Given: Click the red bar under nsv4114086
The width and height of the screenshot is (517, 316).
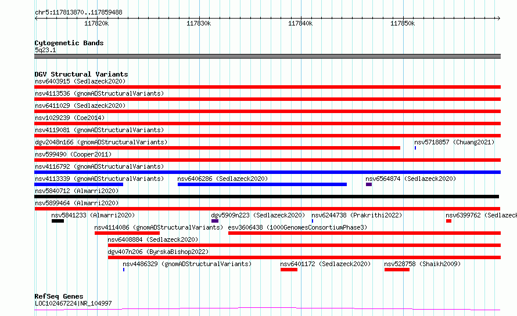Looking at the screenshot, I should point(127,233).
